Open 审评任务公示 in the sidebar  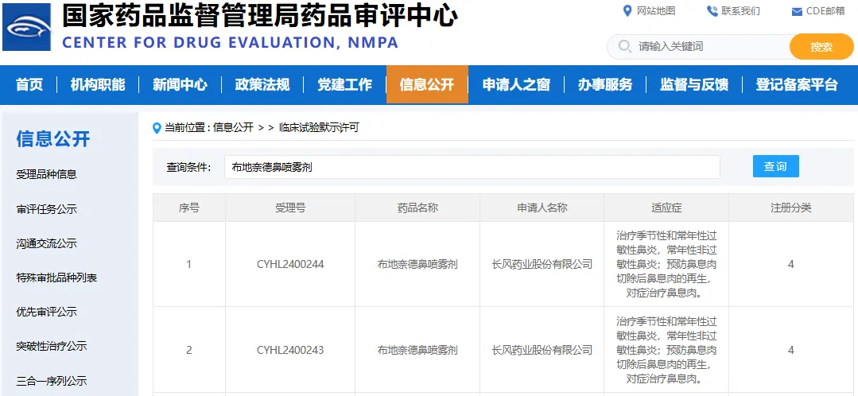coord(47,209)
